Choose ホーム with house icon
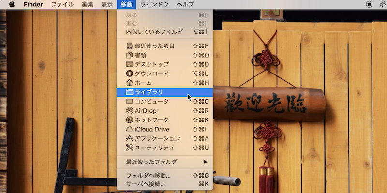 tap(165, 83)
